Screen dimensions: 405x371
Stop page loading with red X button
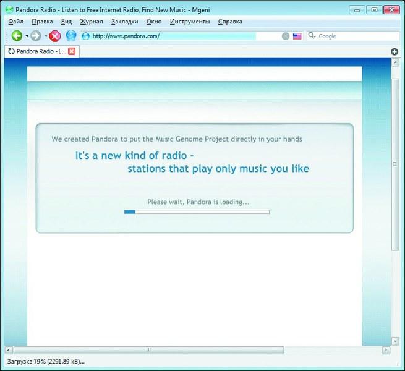(55, 36)
